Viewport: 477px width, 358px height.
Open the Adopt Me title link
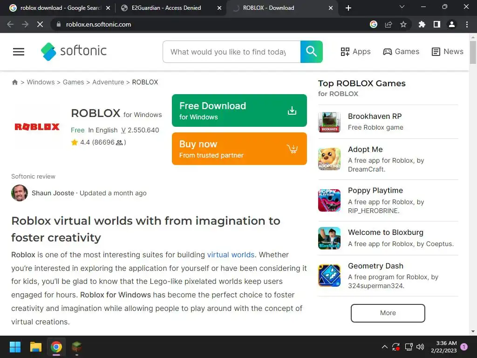365,150
